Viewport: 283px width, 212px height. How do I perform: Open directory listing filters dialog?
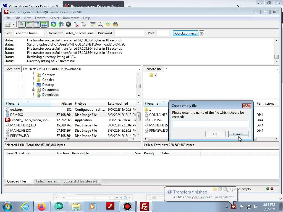coord(93,24)
